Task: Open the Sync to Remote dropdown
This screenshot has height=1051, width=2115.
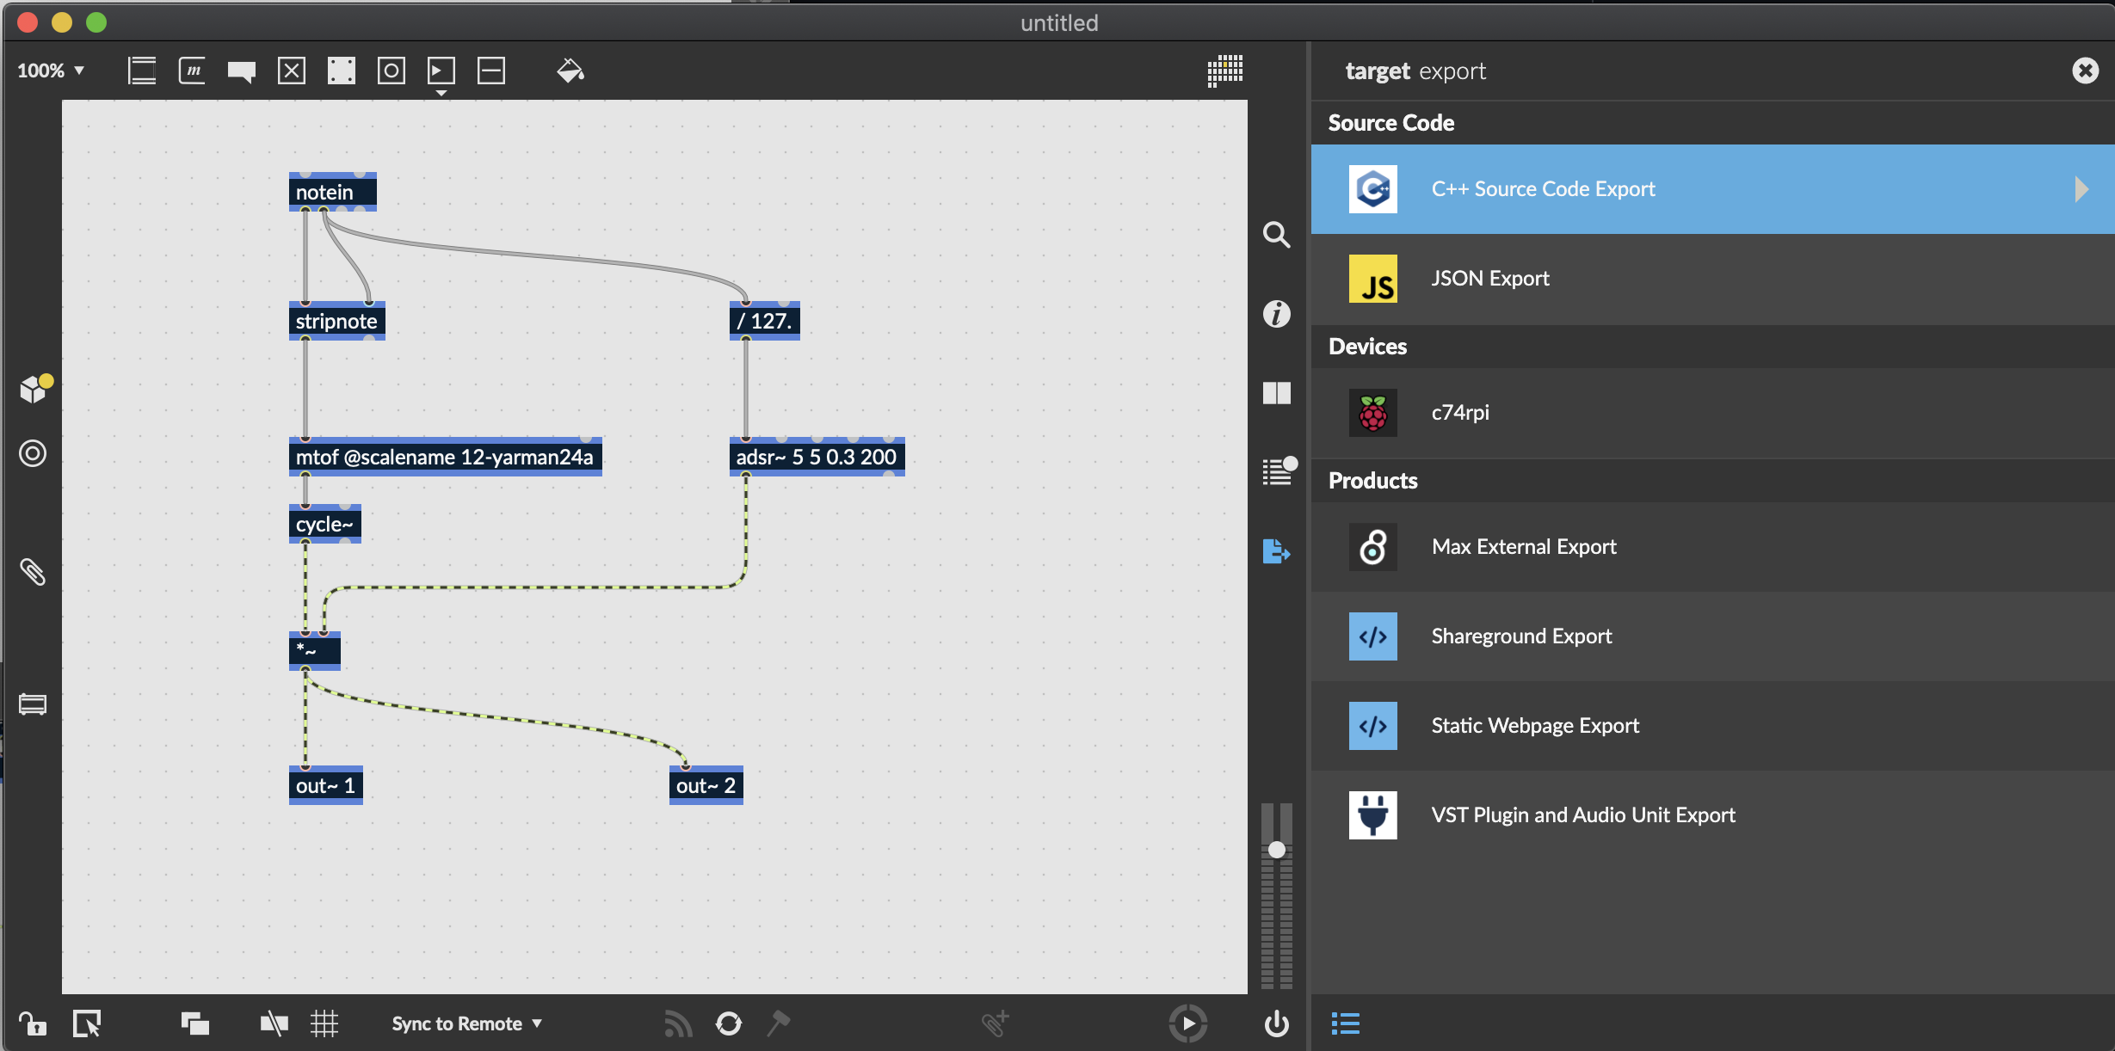Action: (x=466, y=1023)
